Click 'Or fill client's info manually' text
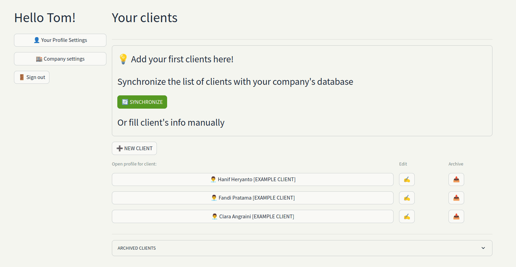 coord(171,123)
